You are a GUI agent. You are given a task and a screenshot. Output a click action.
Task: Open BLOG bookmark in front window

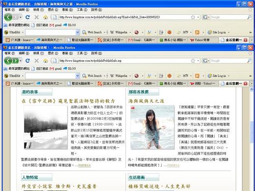[69, 68]
